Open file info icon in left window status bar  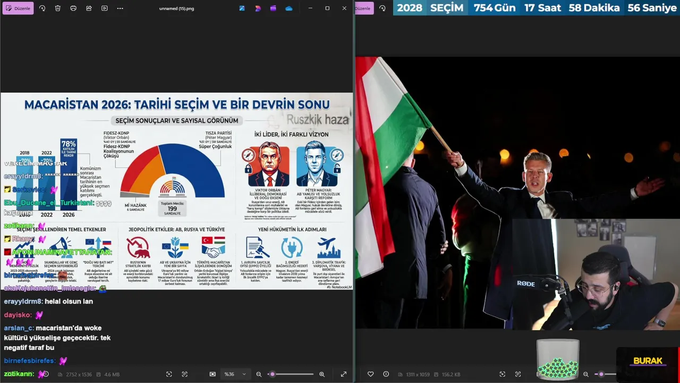45,374
